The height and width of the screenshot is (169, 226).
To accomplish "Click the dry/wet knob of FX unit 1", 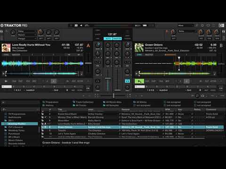I will [x=13, y=32].
